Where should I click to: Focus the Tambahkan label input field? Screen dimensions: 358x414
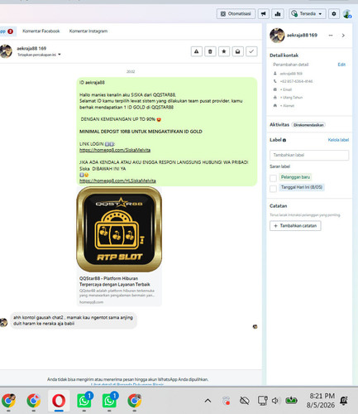[x=309, y=155]
